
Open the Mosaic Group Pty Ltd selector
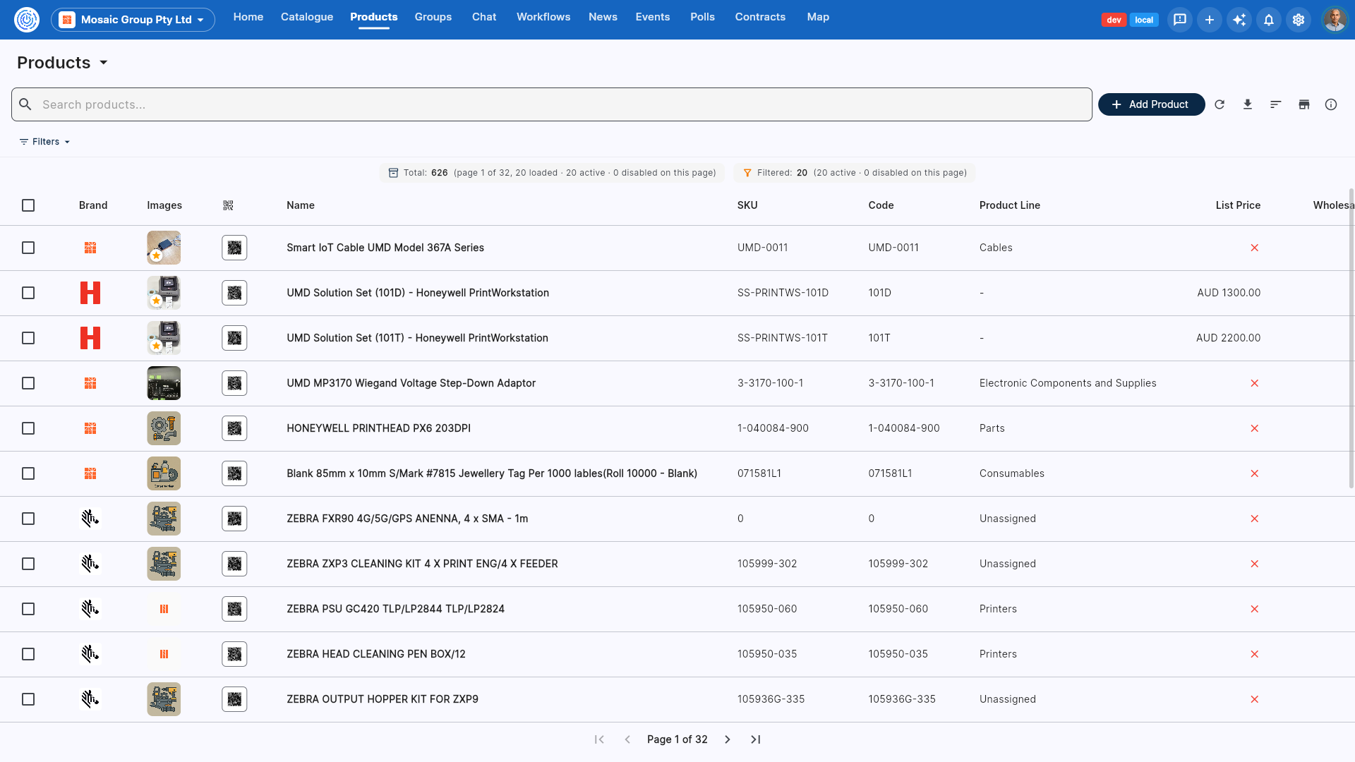(133, 20)
